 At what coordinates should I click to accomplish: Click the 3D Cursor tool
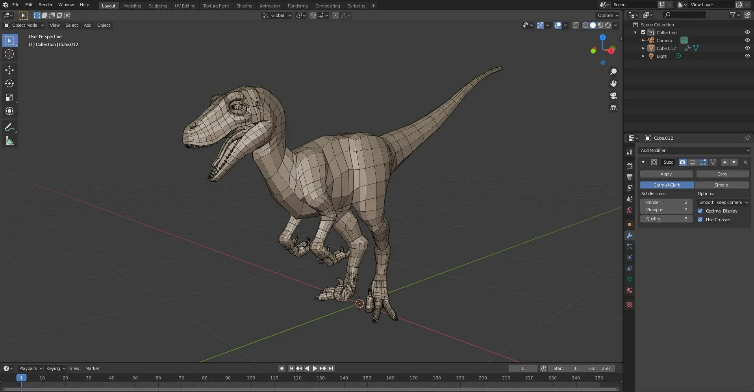coord(9,54)
